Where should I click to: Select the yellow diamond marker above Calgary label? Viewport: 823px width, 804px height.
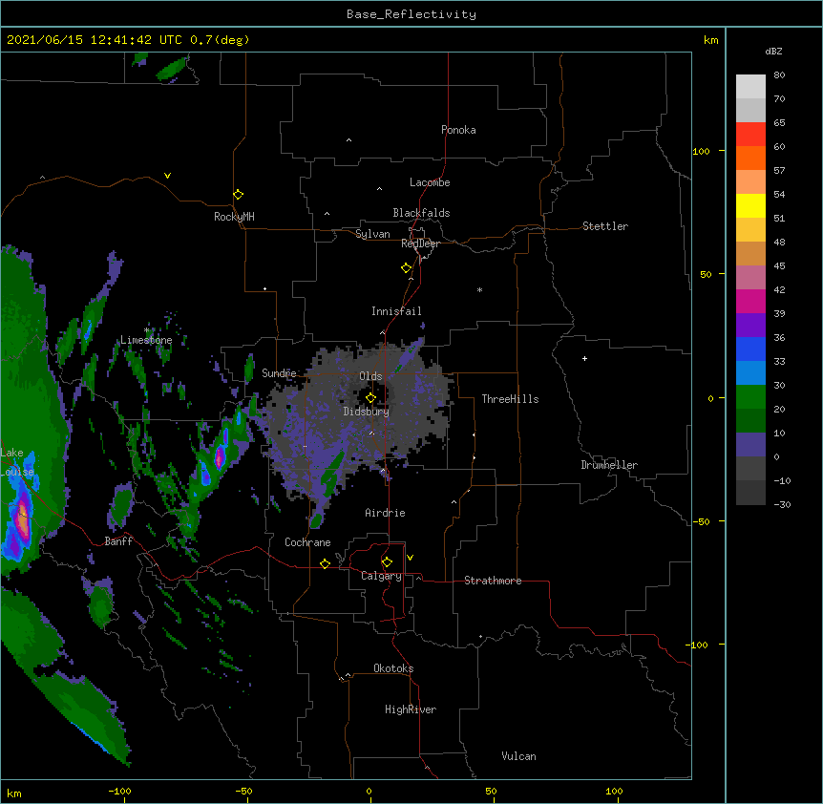387,562
